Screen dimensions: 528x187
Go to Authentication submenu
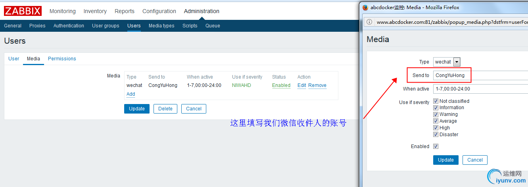click(x=69, y=26)
